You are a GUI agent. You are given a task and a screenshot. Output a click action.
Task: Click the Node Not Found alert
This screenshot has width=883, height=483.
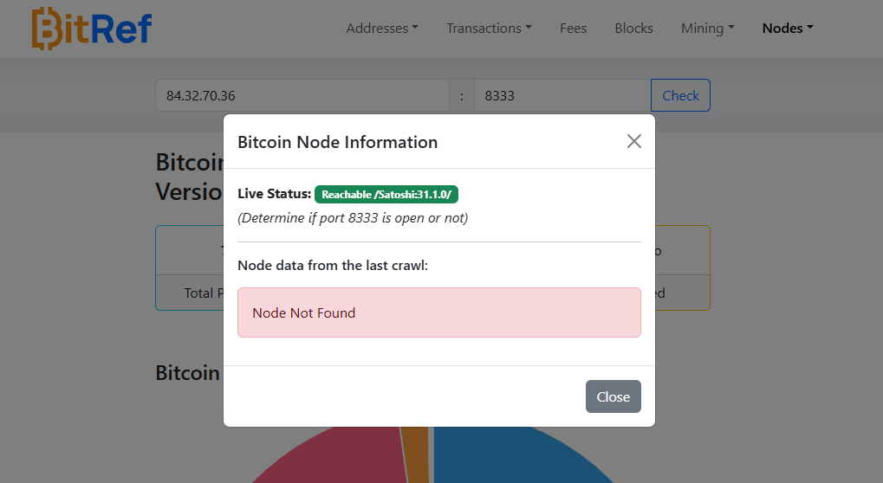pos(438,312)
